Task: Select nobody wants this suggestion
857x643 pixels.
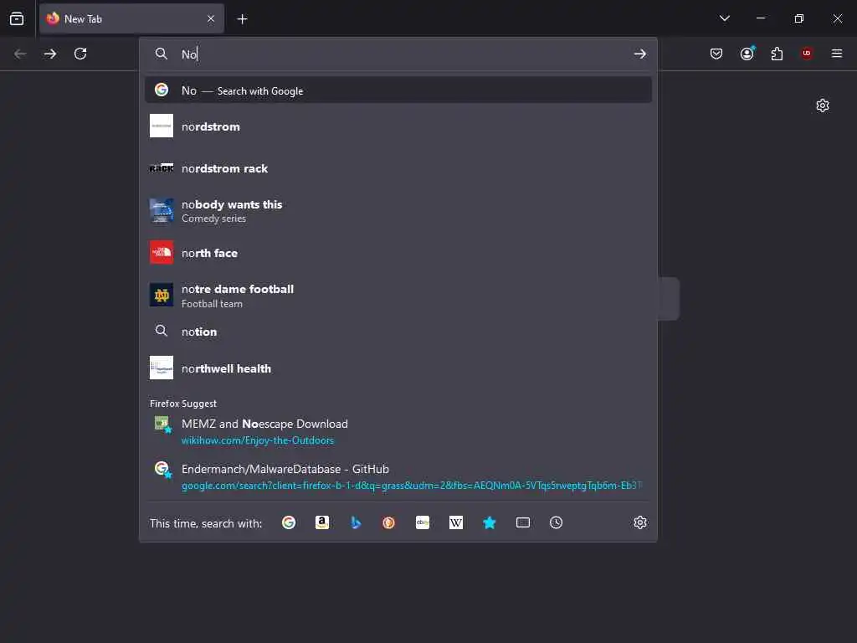Action: click(x=398, y=210)
